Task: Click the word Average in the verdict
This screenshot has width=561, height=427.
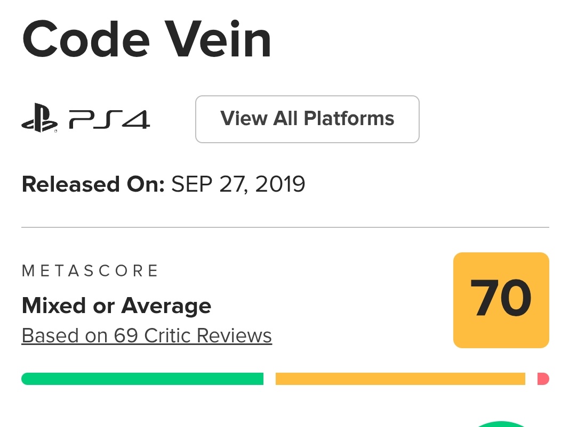Action: coord(166,306)
